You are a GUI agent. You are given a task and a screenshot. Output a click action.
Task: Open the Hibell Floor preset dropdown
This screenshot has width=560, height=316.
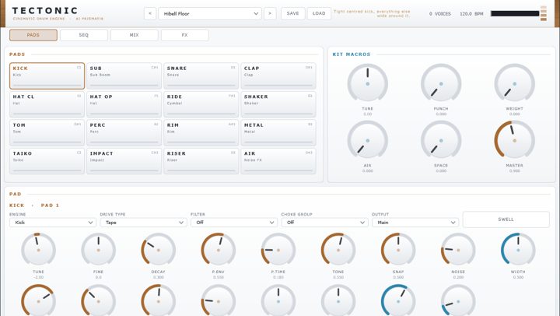point(210,13)
